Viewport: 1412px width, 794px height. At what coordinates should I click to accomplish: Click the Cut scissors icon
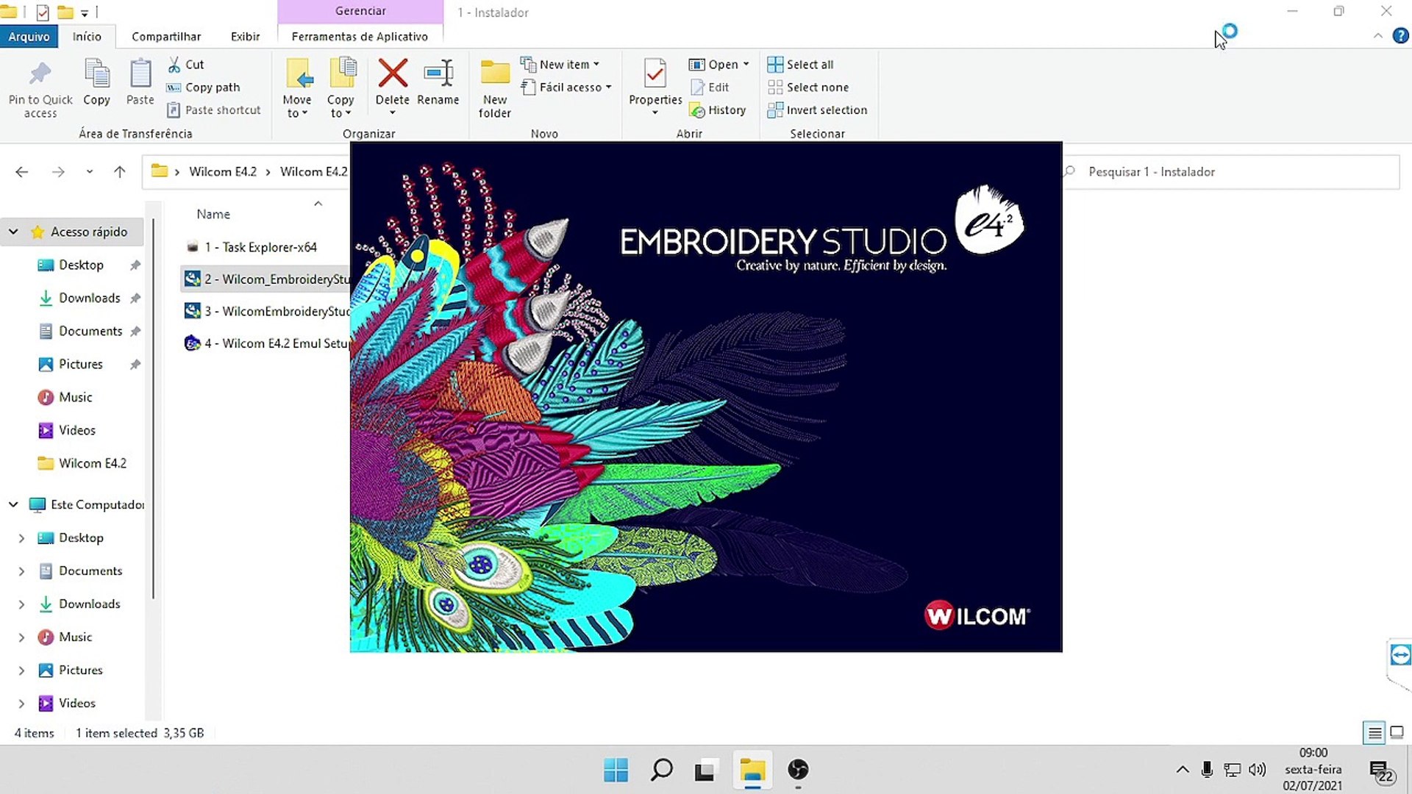click(174, 65)
